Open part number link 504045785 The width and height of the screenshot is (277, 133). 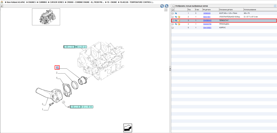pos(207,24)
